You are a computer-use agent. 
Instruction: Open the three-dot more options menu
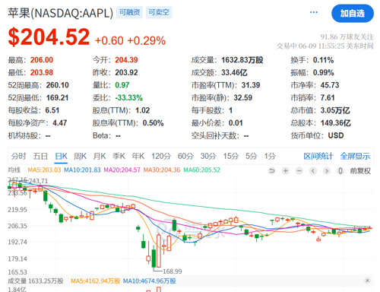coord(314,12)
